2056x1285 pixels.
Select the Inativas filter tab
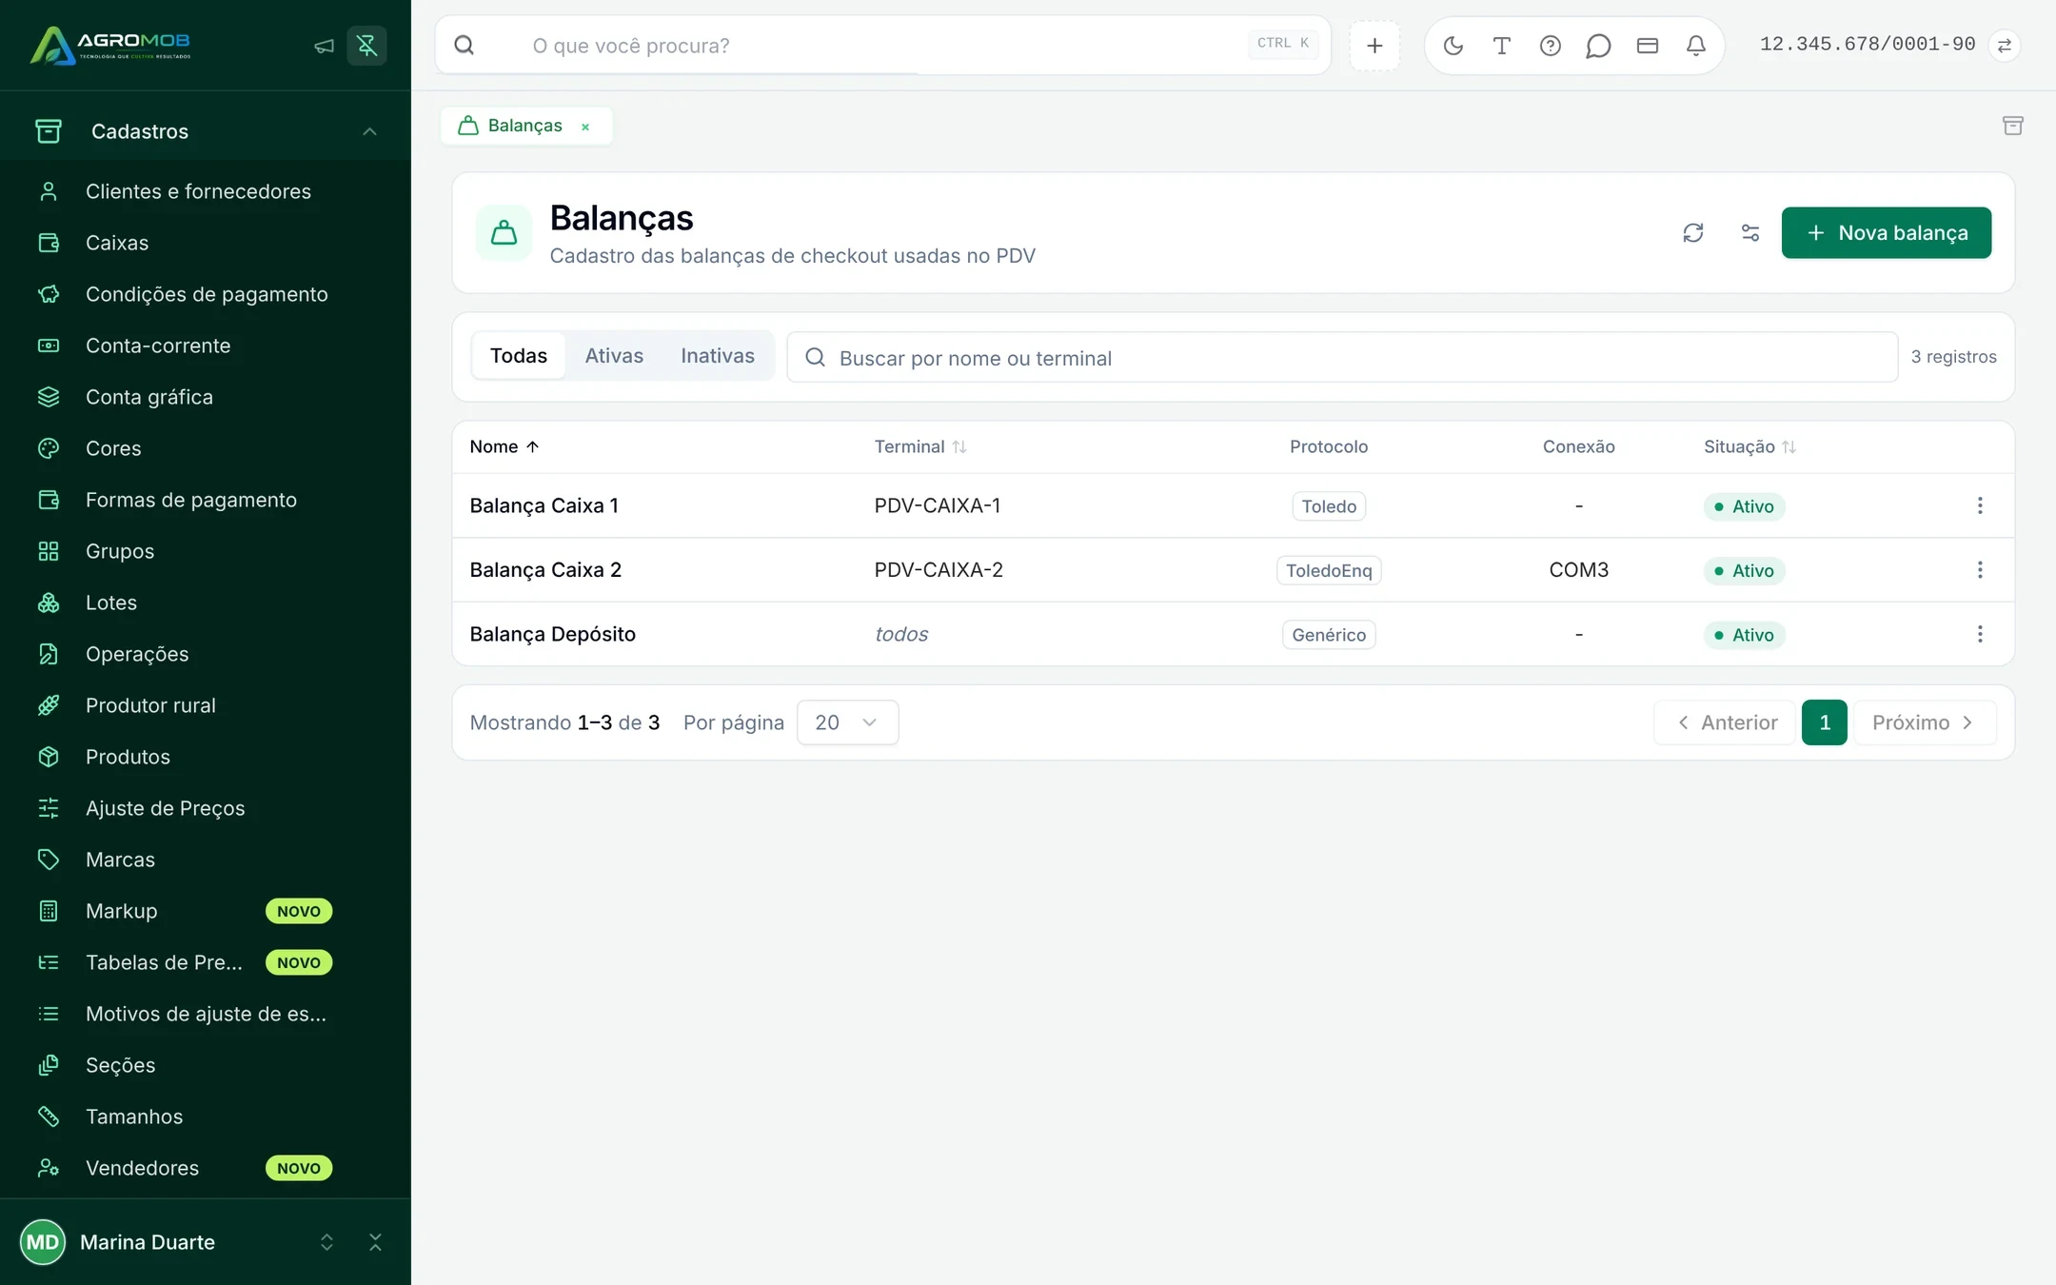coord(718,356)
